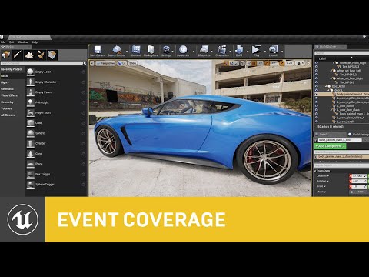This screenshot has height=277, width=369.
Task: Select the Place mode icon
Action: [5, 55]
